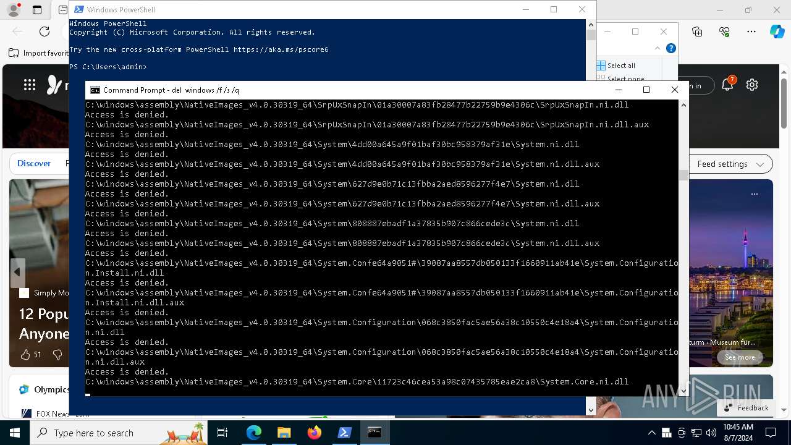Screen dimensions: 791x445
Task: Click PowerShell scrollbar down arrow
Action: [x=591, y=410]
